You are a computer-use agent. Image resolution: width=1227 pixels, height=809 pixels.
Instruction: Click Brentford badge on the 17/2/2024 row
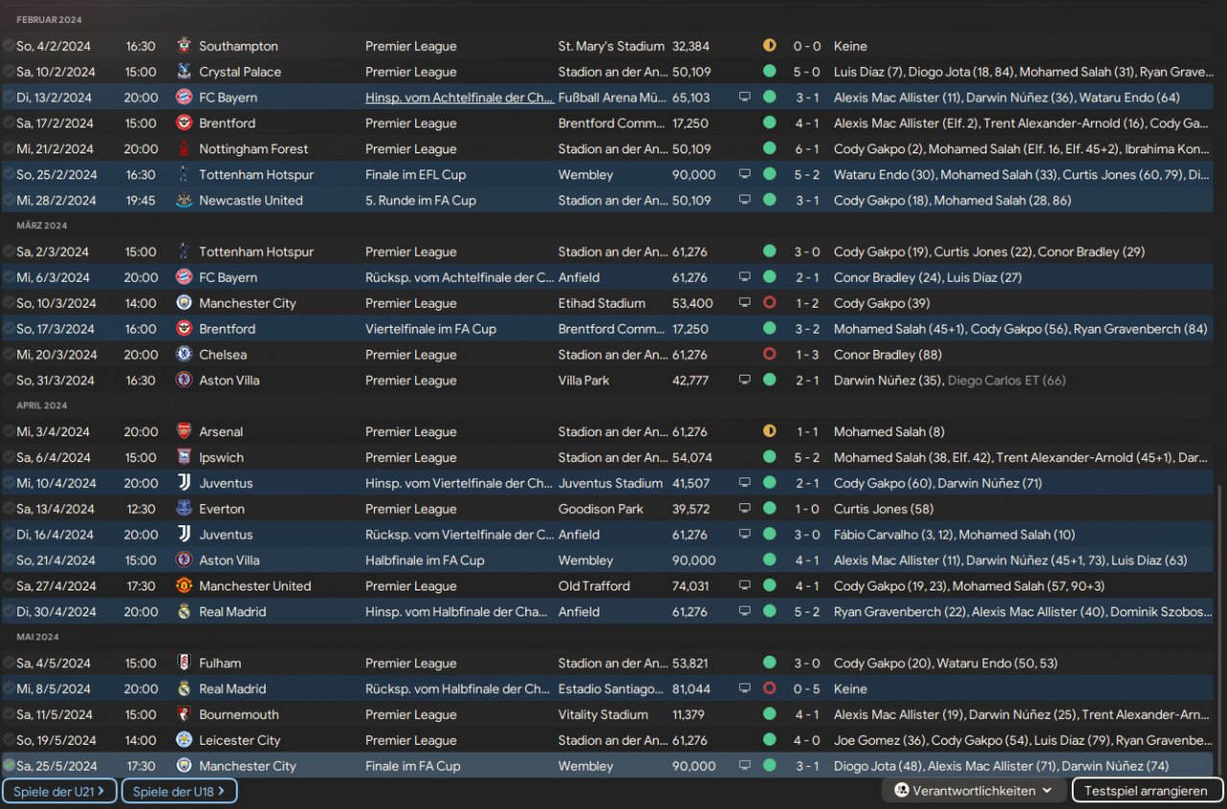(184, 123)
